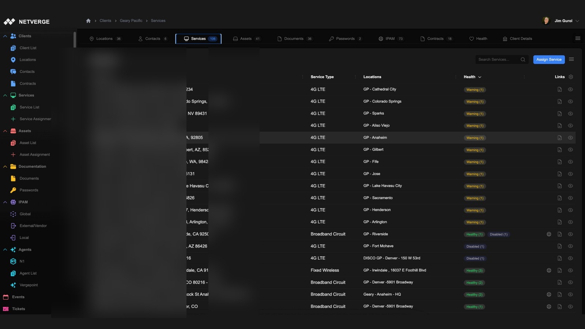Click the Assign Service button

point(548,59)
